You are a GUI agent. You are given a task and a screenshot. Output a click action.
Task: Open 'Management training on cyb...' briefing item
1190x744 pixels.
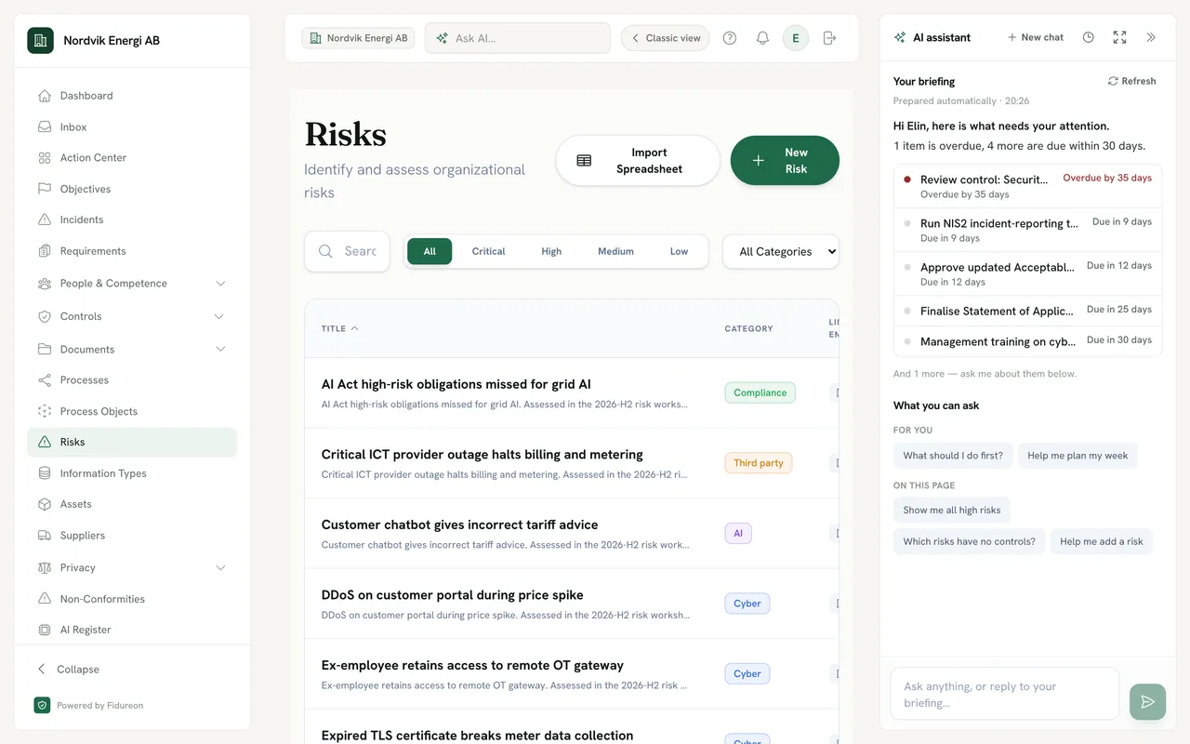click(1027, 341)
